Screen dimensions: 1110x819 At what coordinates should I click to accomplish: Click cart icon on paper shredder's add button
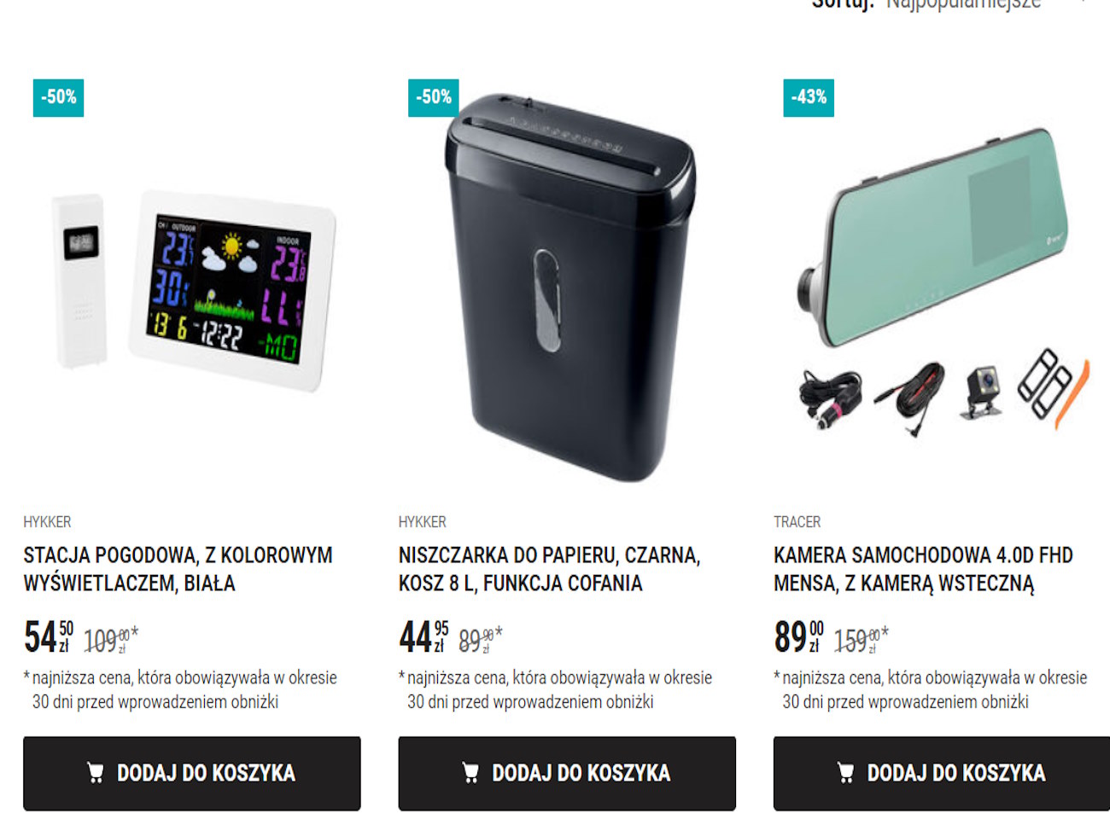[x=470, y=773]
